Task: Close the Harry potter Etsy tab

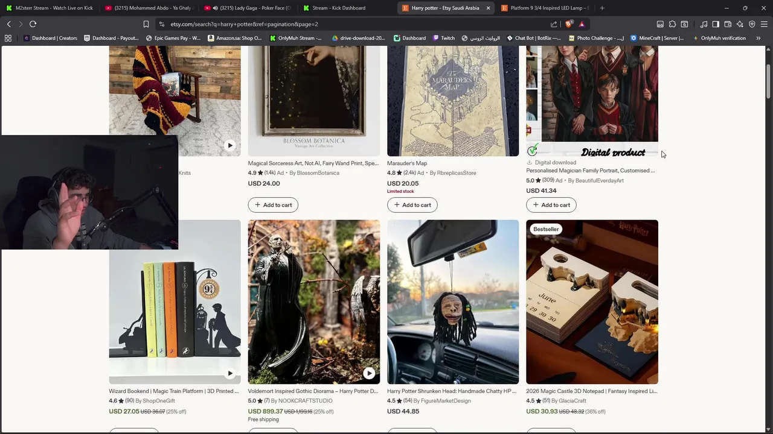Action: (x=488, y=8)
